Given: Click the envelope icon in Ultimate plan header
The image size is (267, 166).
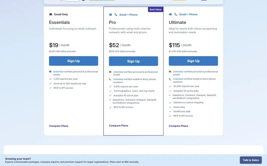Looking at the screenshot, I should click(170, 14).
